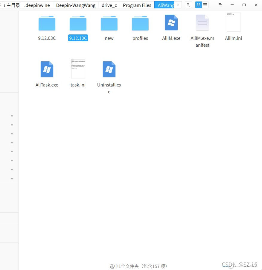
Task: Go to .deepinwine in breadcrumb
Action: [37, 5]
